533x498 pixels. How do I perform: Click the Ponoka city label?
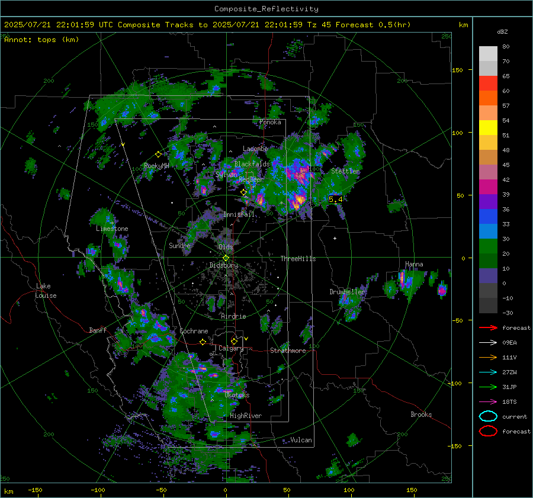pyautogui.click(x=270, y=122)
